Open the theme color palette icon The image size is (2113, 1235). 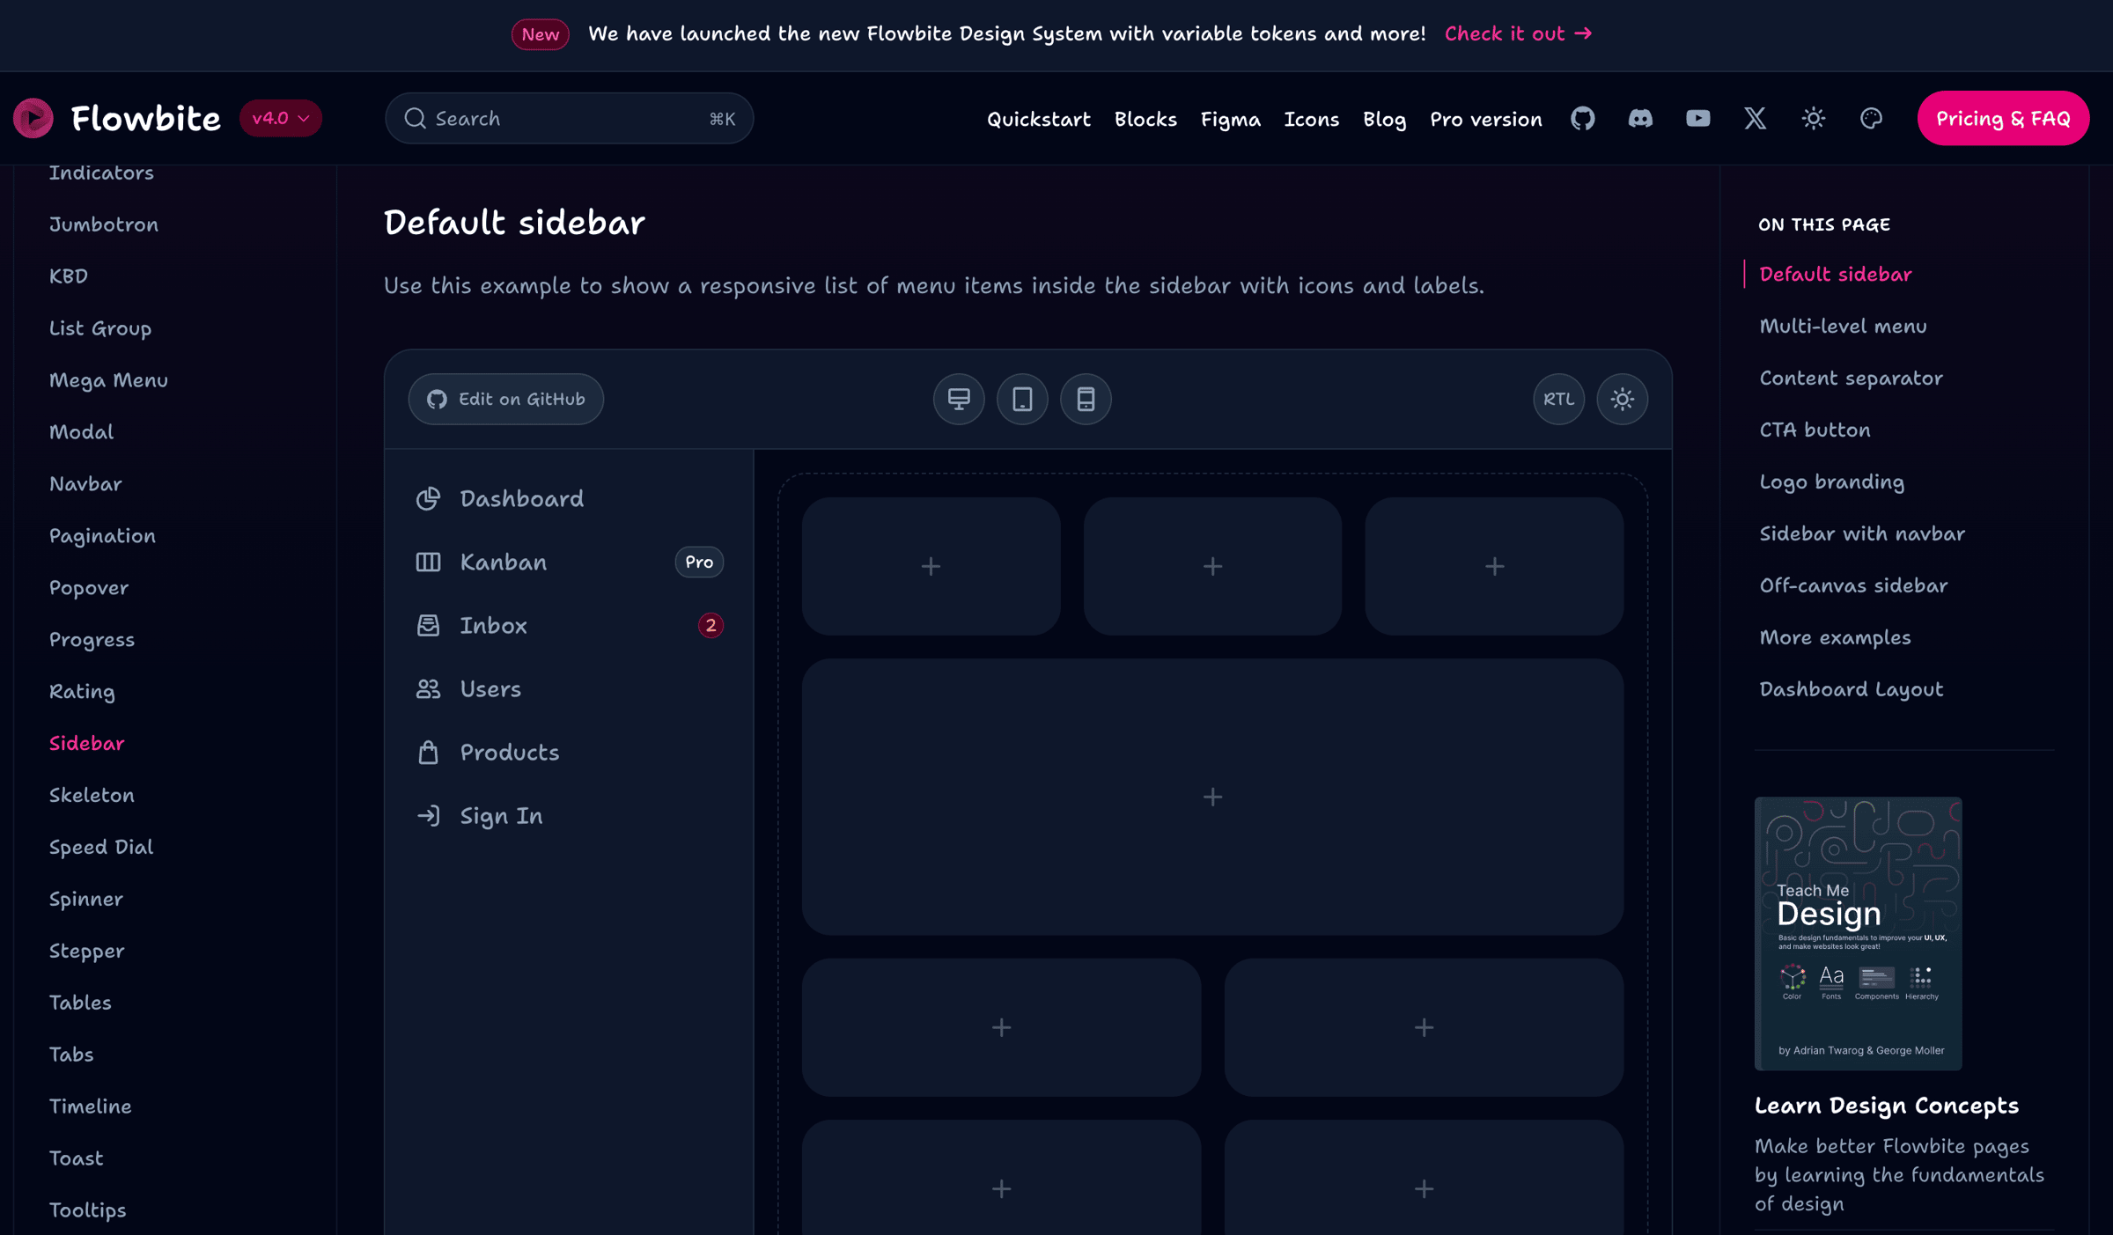[1871, 118]
